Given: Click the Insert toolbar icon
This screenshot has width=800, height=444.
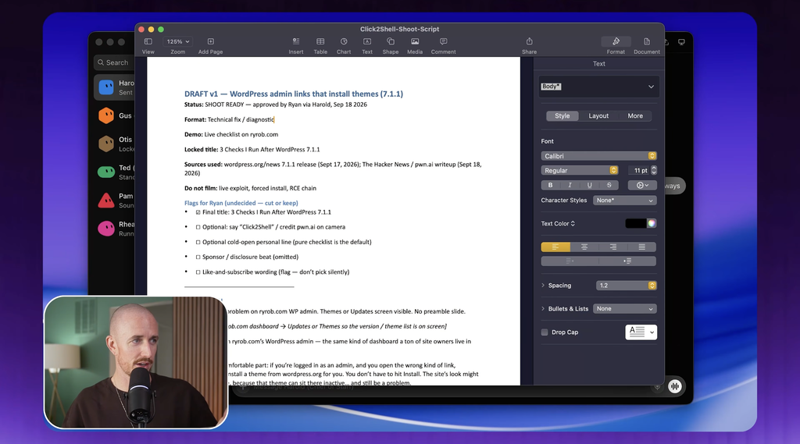Looking at the screenshot, I should point(296,41).
